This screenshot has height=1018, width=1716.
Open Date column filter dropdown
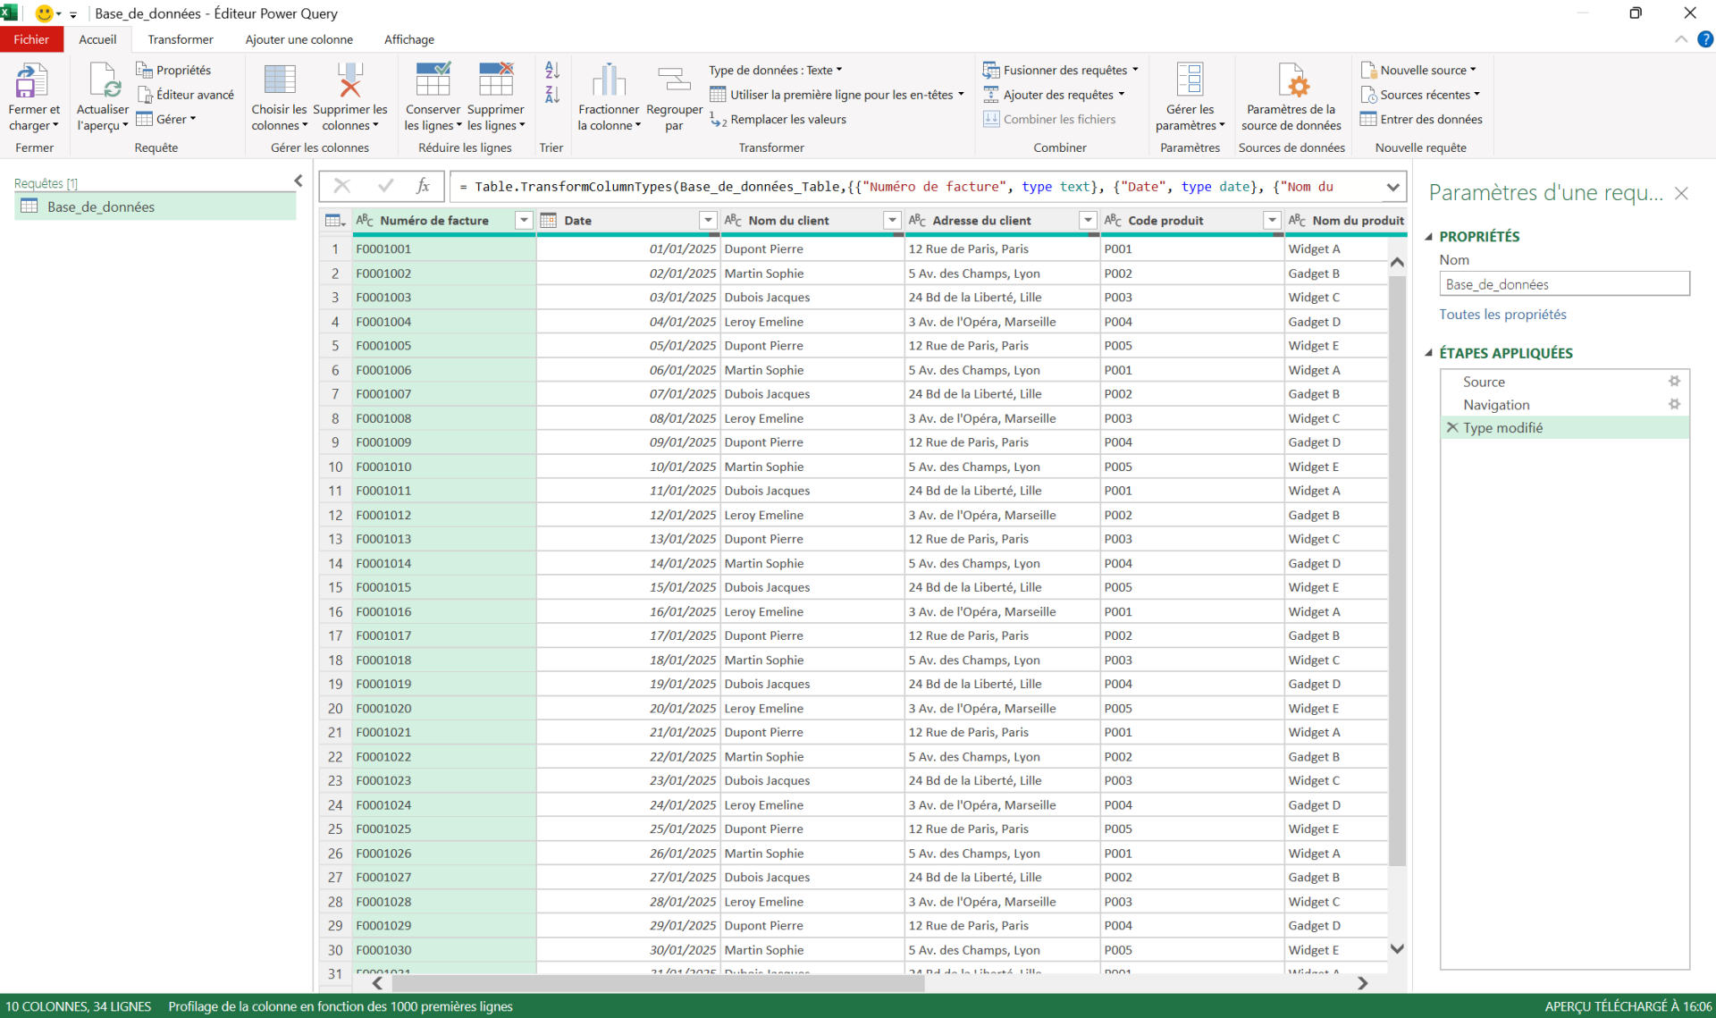pos(707,221)
